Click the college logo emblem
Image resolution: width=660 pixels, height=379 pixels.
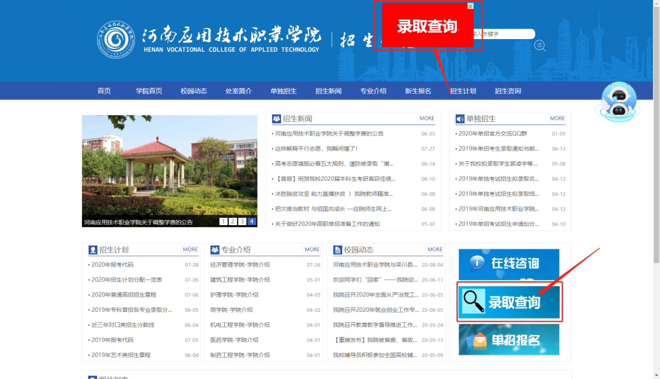pyautogui.click(x=116, y=40)
